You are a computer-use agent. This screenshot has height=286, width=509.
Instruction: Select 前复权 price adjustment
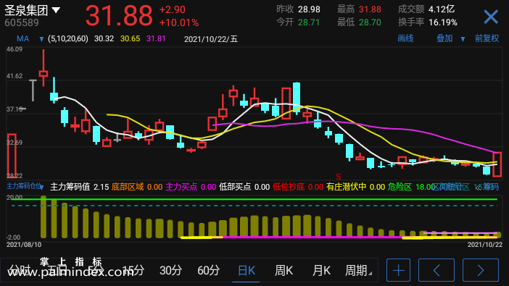point(487,38)
